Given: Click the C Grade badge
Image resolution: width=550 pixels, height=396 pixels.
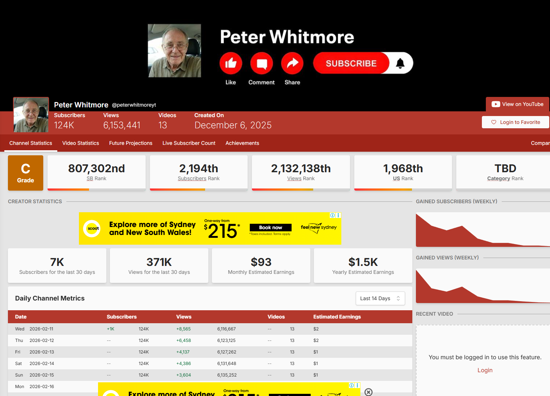Looking at the screenshot, I should 26,173.
